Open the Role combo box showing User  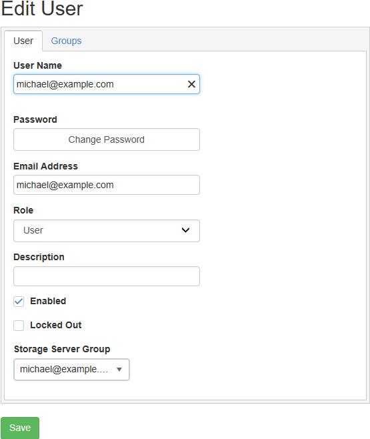(x=107, y=231)
